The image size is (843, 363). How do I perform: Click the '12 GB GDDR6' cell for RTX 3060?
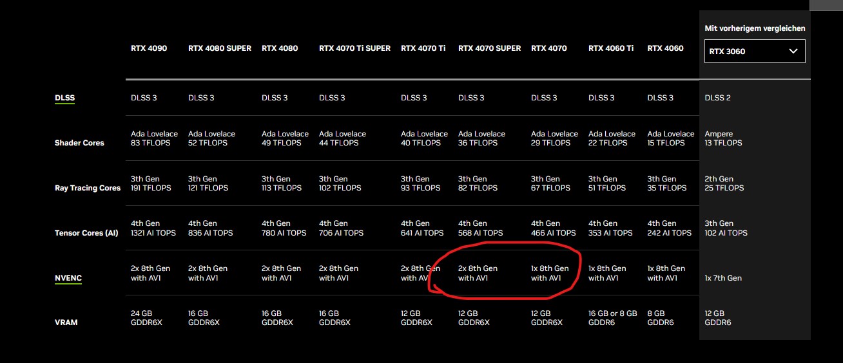pyautogui.click(x=719, y=318)
